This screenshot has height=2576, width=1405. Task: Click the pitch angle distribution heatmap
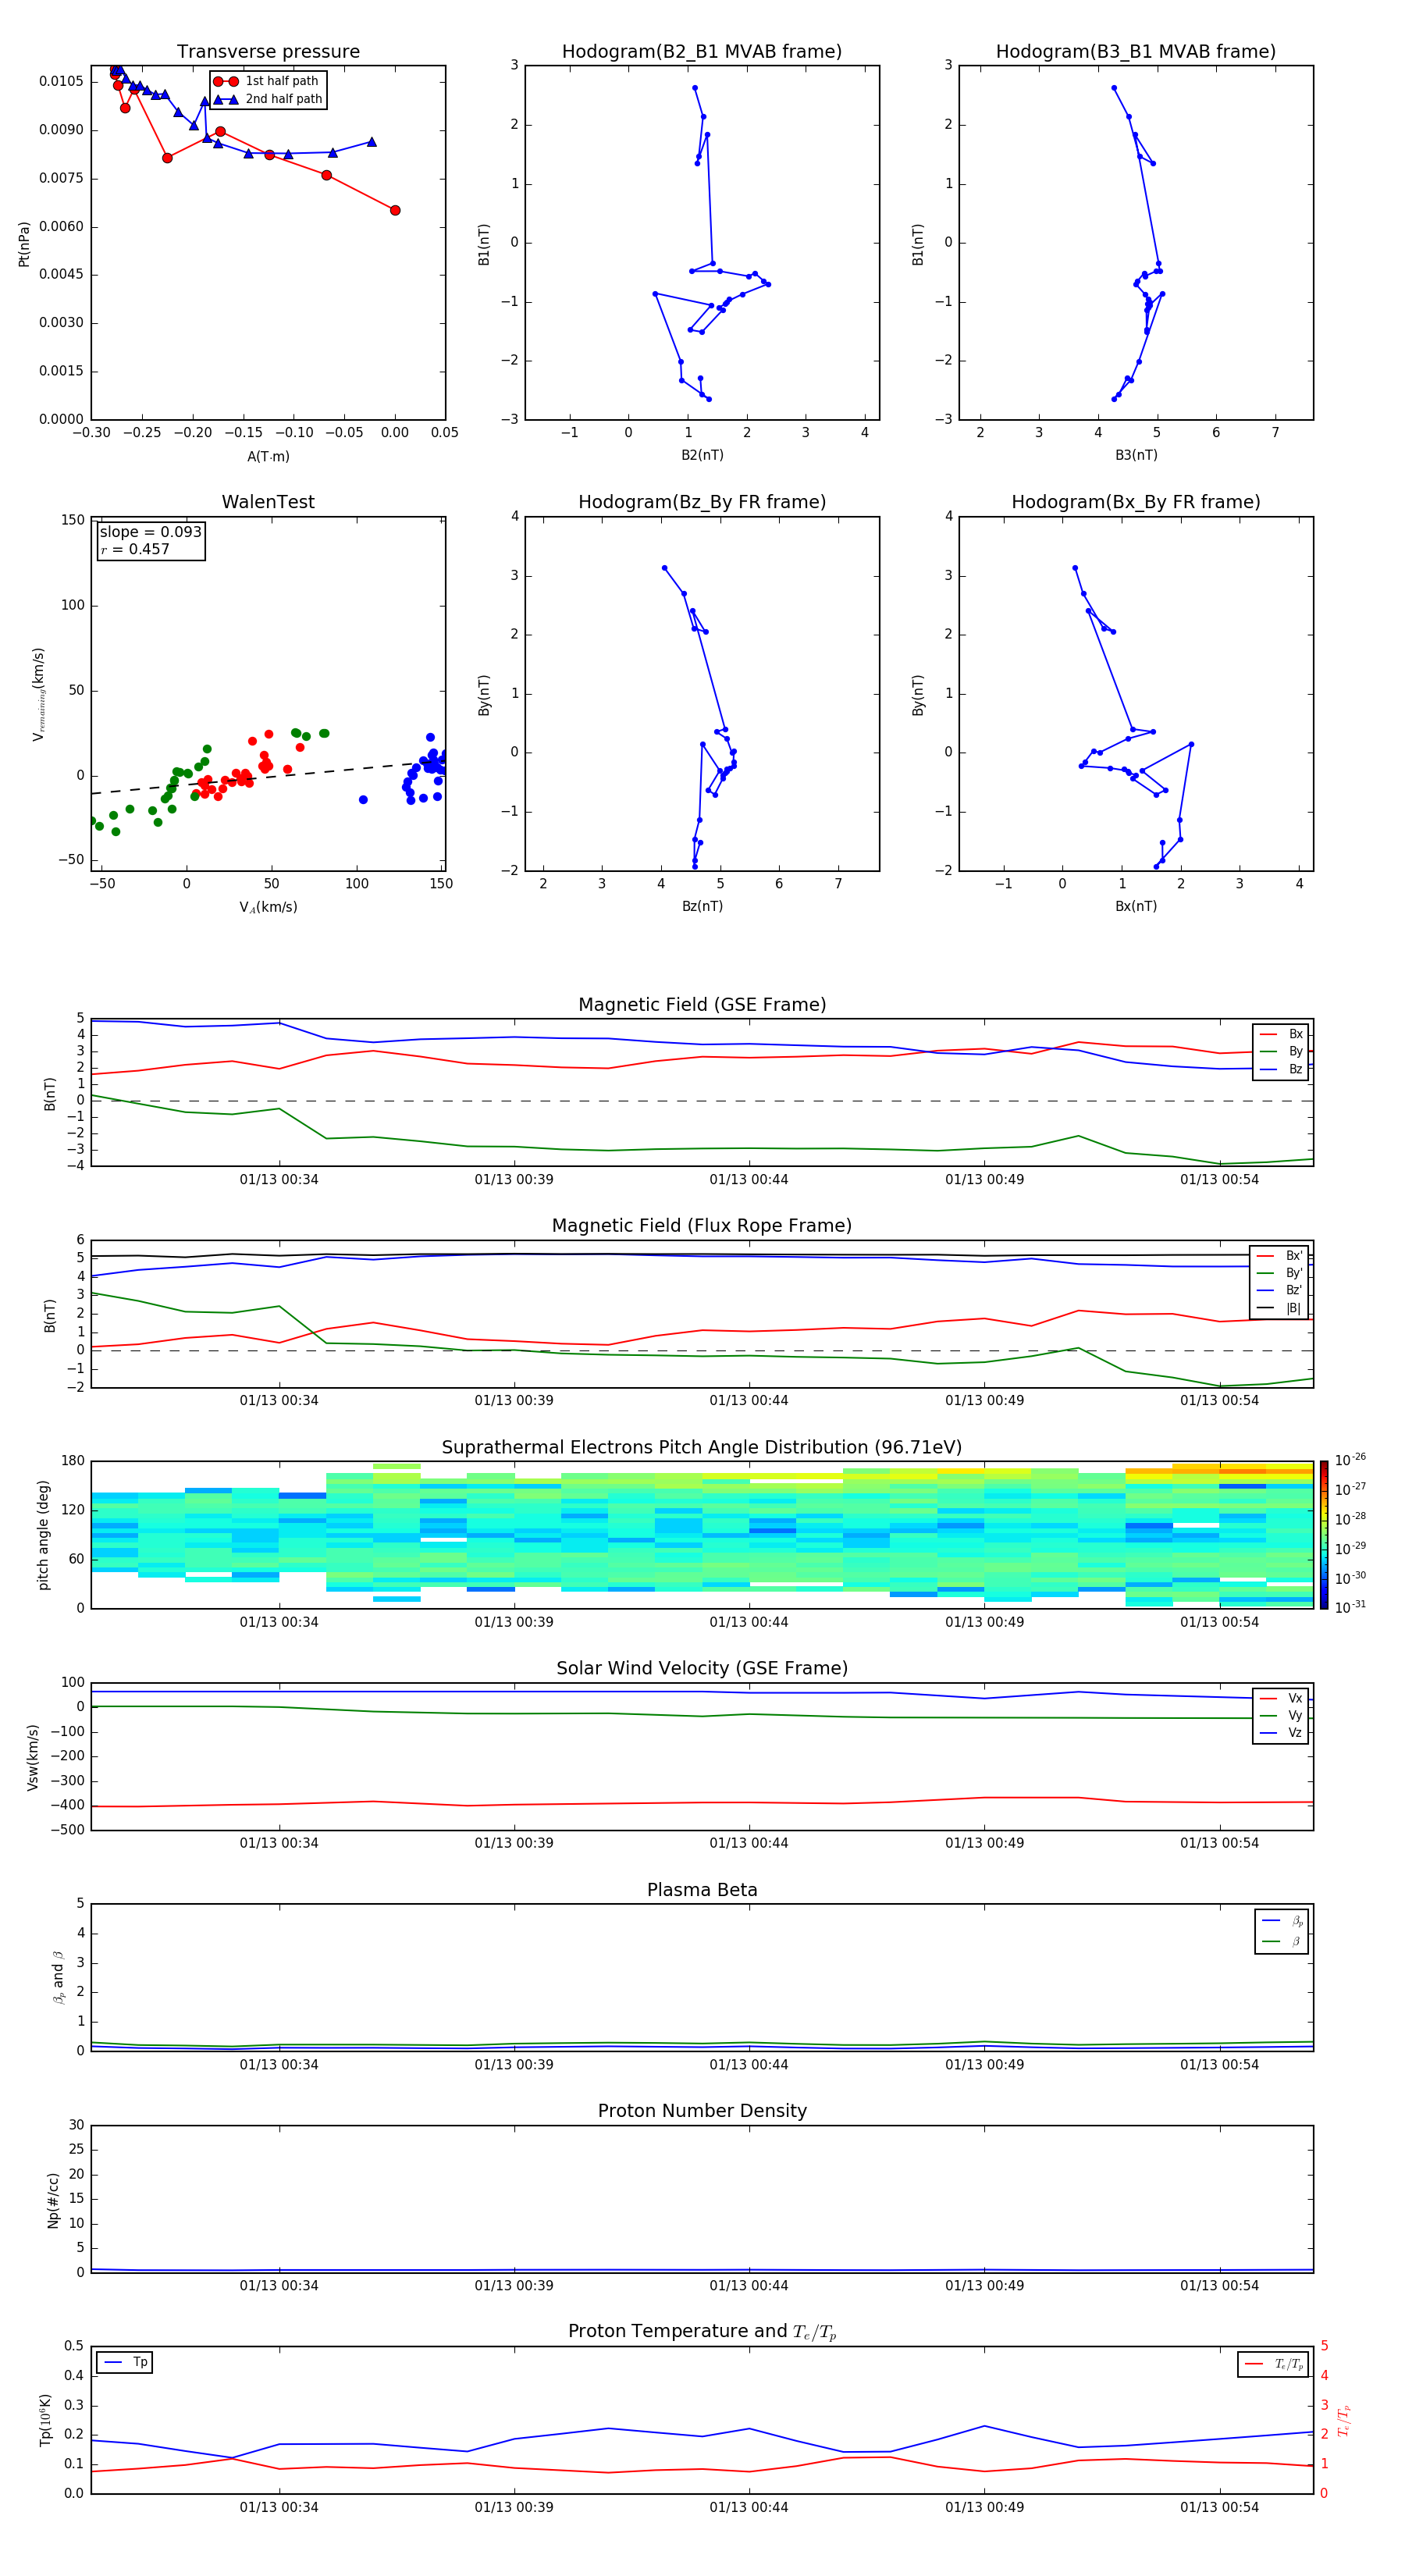tap(702, 1535)
